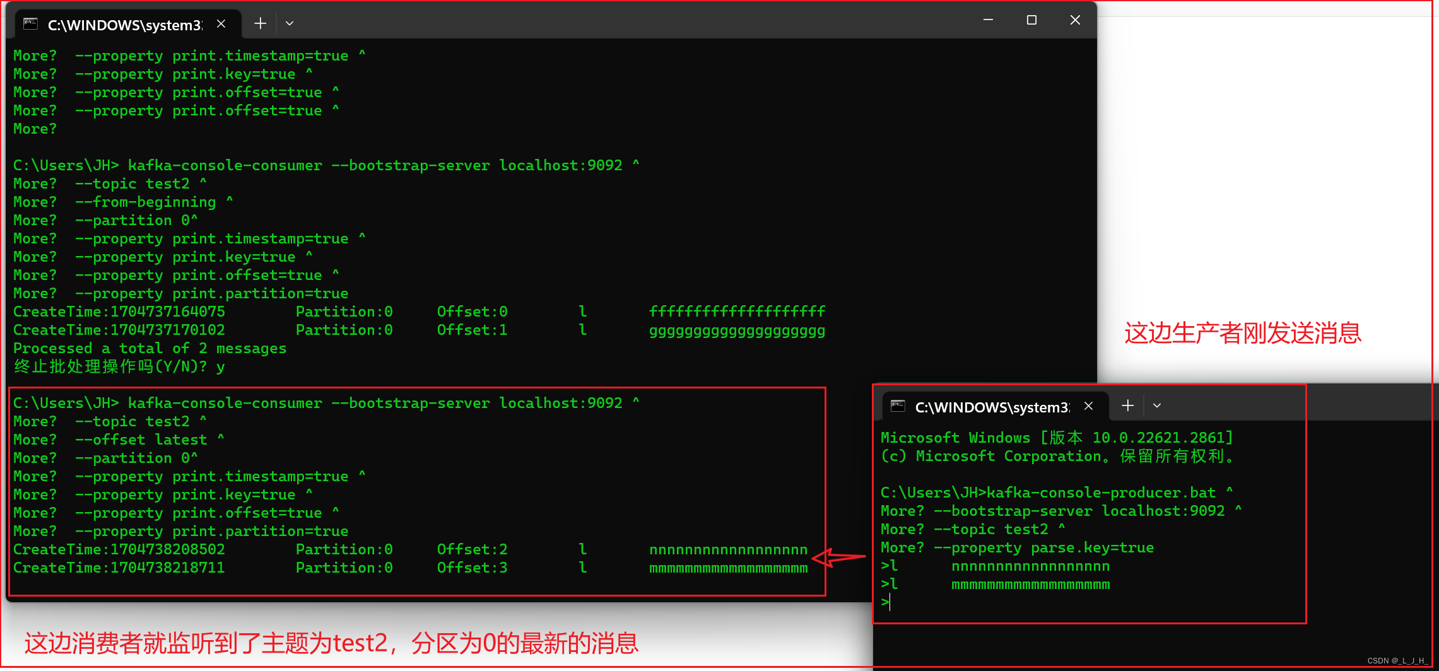The image size is (1439, 671).
Task: Click the consumer's 'mmmmmmmmmmmmmmmmmm' message
Action: [729, 568]
